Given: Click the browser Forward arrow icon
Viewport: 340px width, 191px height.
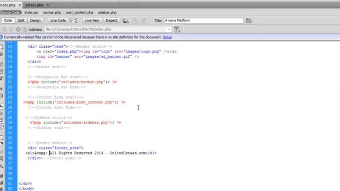Looking at the screenshot, I should point(11,29).
